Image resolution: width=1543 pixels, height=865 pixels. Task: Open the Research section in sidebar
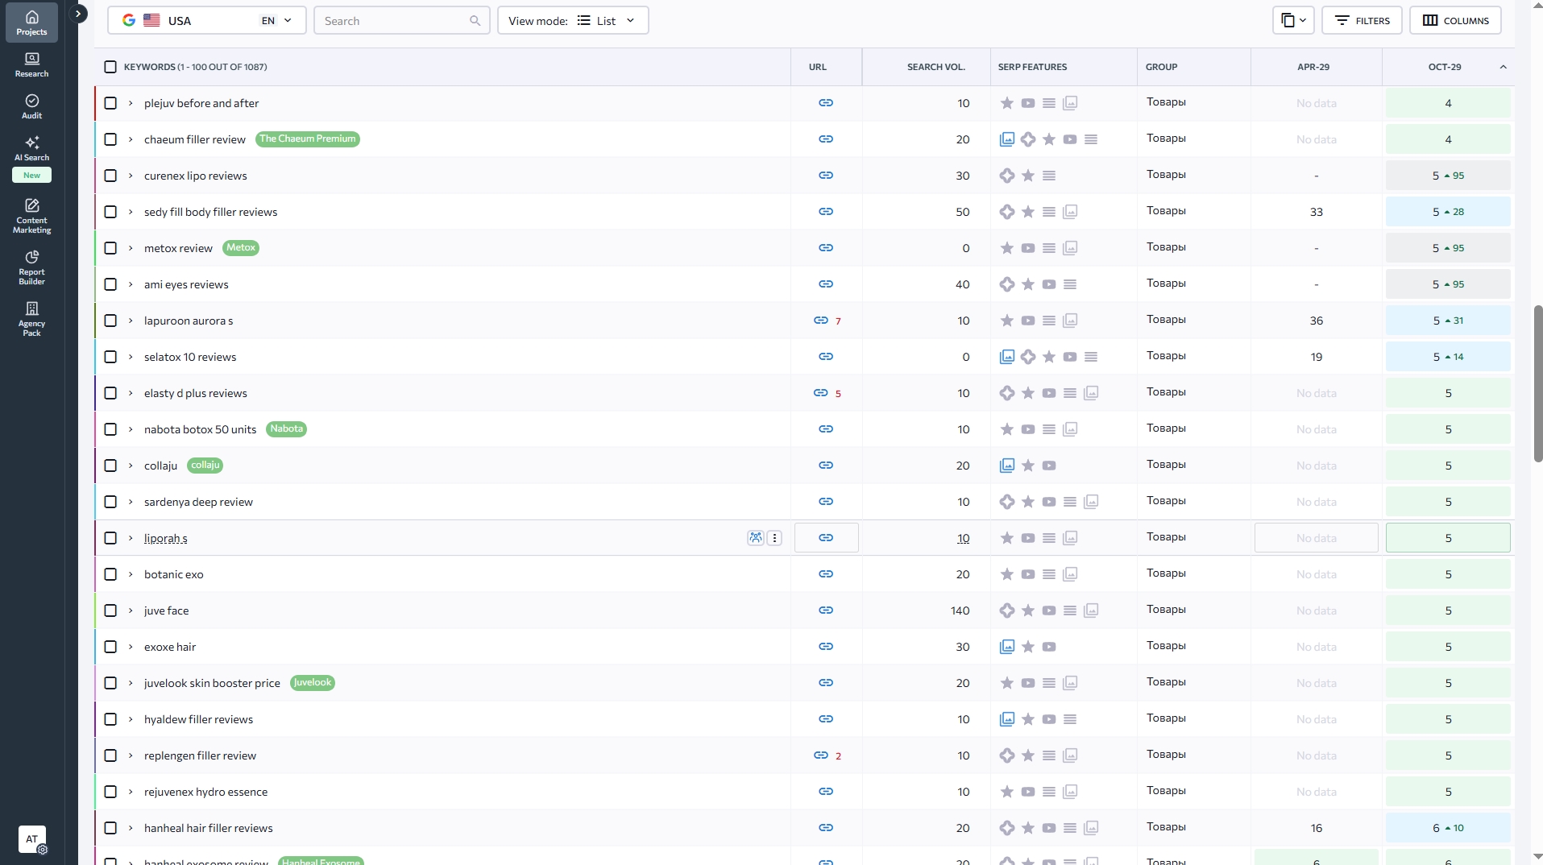pyautogui.click(x=31, y=64)
